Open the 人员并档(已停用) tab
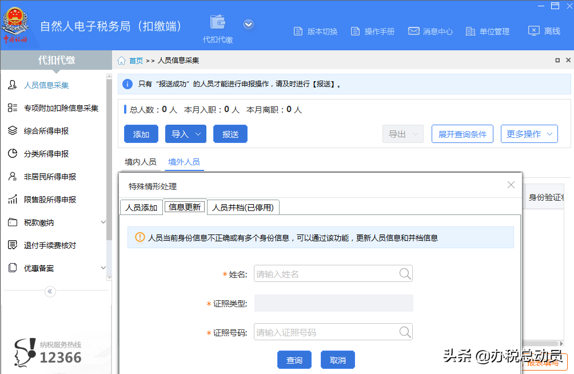The height and width of the screenshot is (374, 574). point(242,207)
